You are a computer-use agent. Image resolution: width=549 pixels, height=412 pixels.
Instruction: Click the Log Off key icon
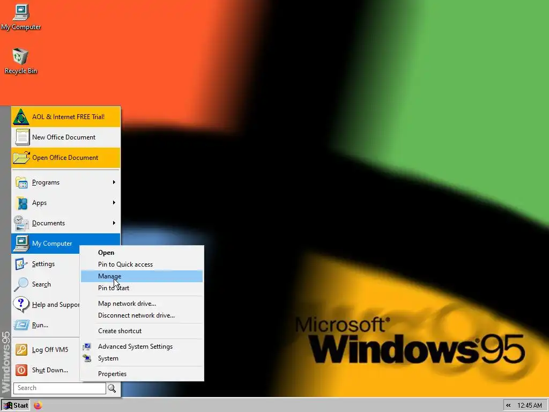[x=21, y=350]
